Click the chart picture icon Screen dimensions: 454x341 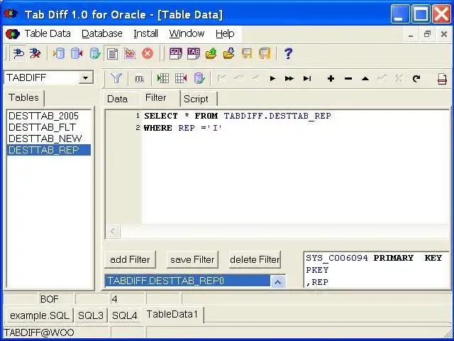(130, 54)
